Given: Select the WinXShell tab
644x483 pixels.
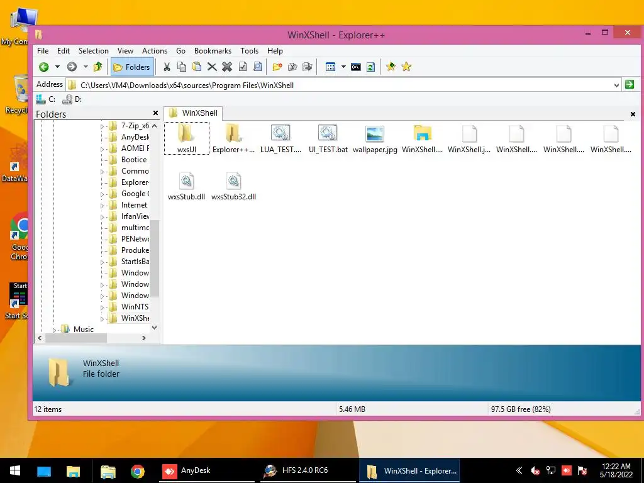Looking at the screenshot, I should [193, 113].
